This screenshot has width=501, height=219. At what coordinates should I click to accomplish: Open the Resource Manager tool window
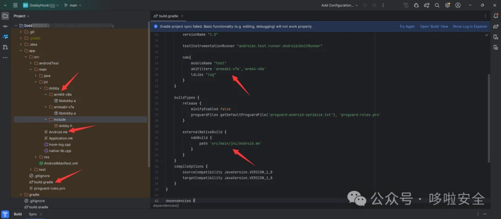coord(5,37)
